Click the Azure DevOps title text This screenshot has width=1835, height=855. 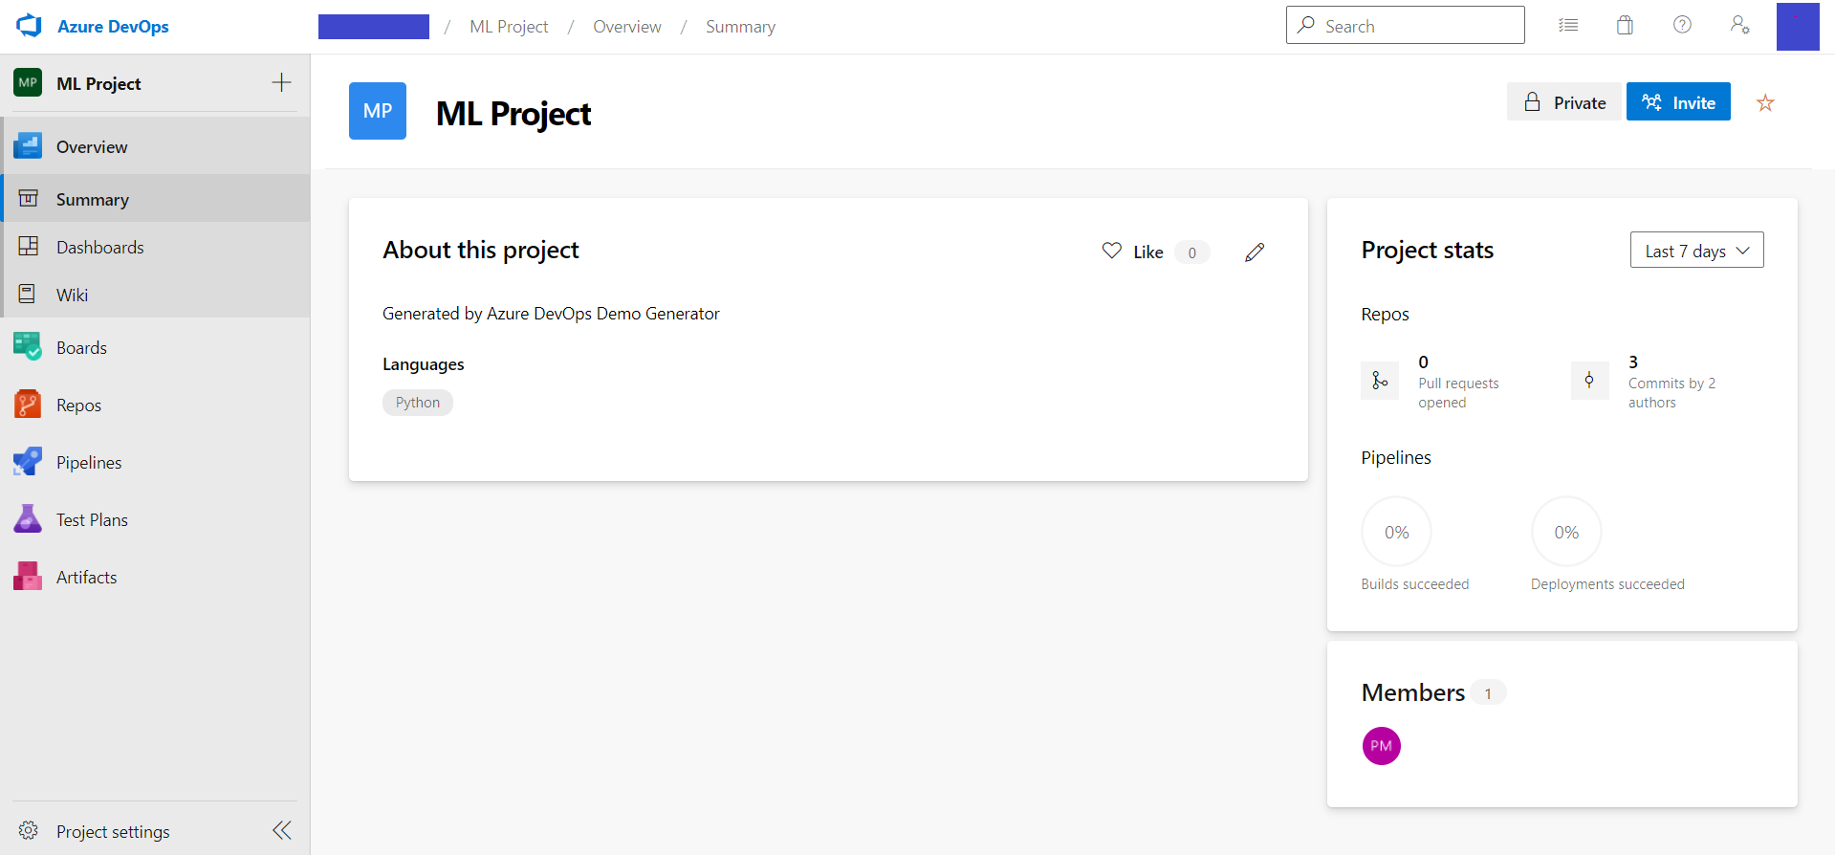click(x=113, y=27)
